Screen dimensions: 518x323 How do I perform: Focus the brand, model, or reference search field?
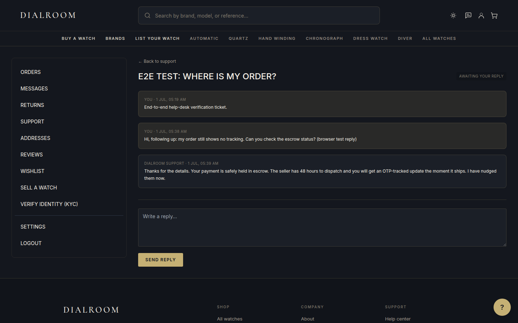[259, 15]
